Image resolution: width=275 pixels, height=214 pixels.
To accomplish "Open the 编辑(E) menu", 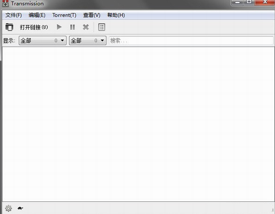I will point(37,15).
